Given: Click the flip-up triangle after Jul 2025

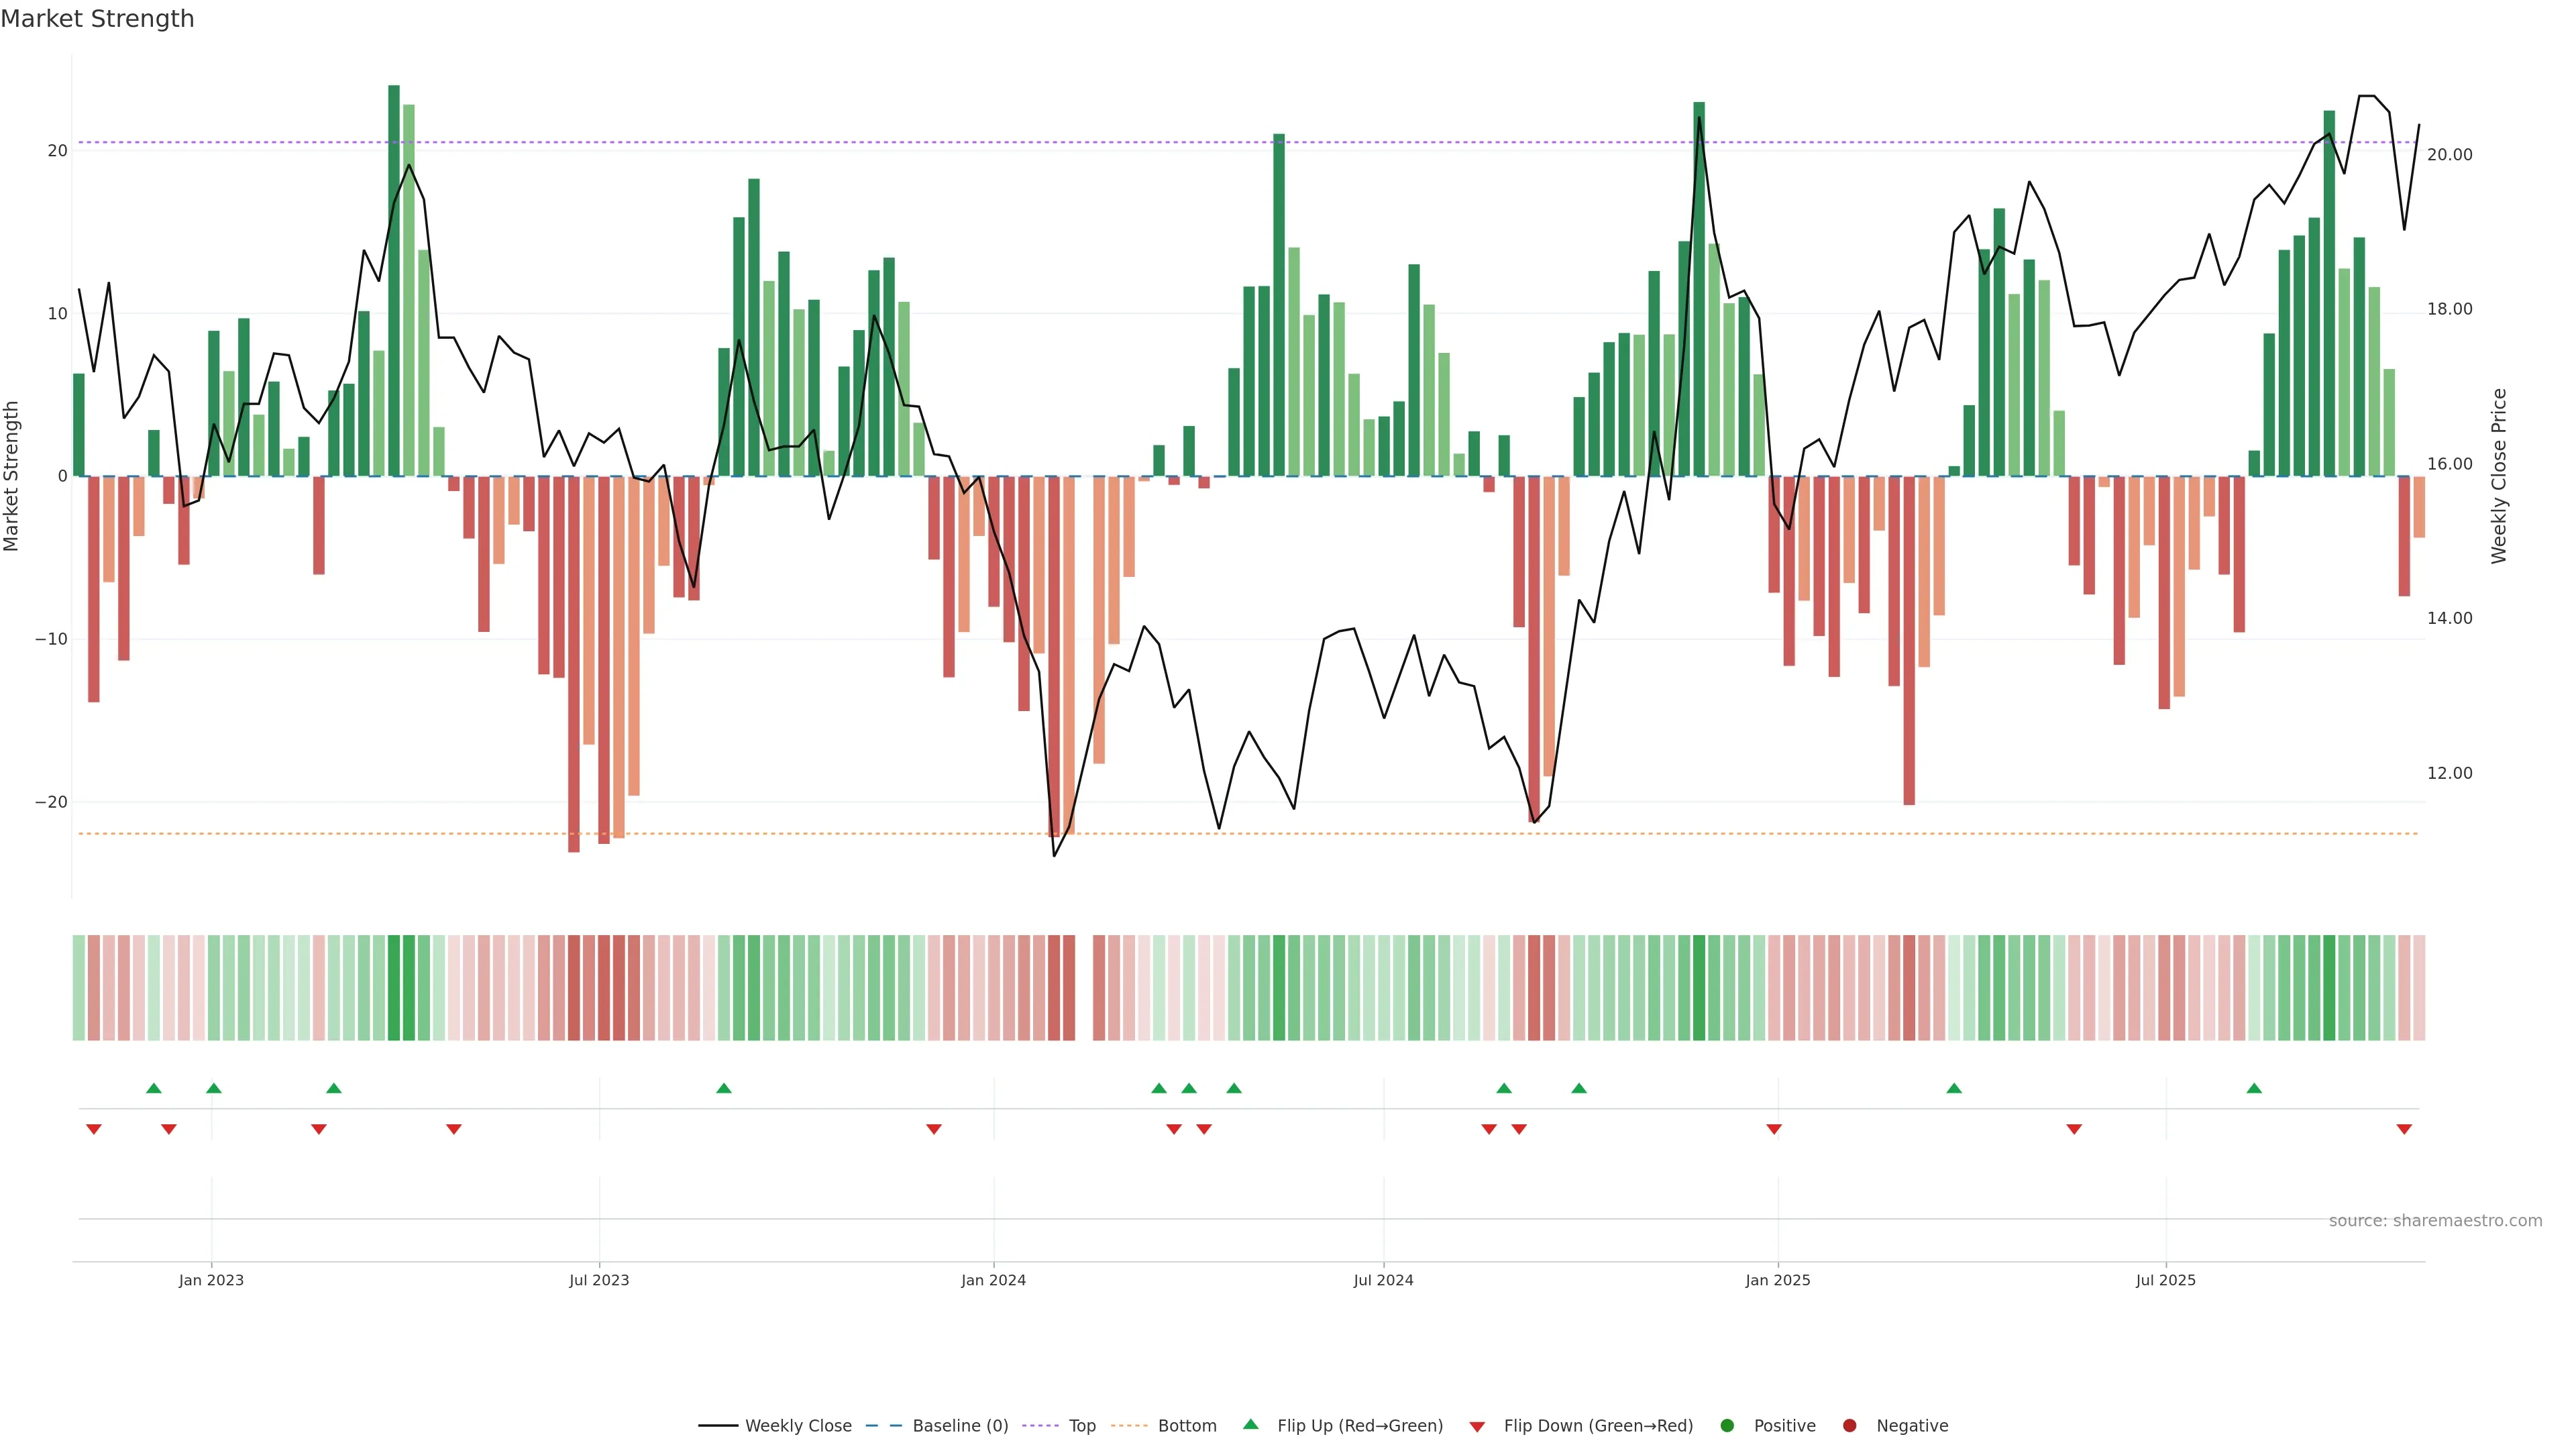Looking at the screenshot, I should click(x=2254, y=1088).
